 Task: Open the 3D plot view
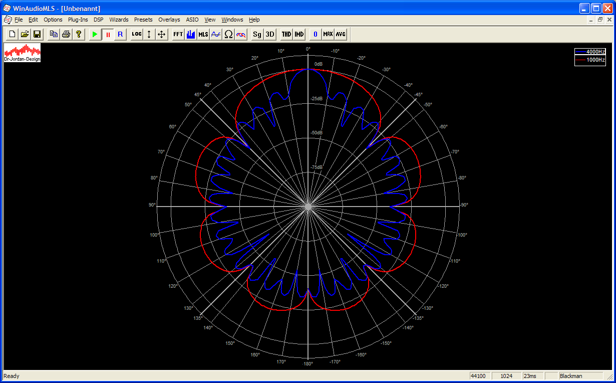point(270,34)
